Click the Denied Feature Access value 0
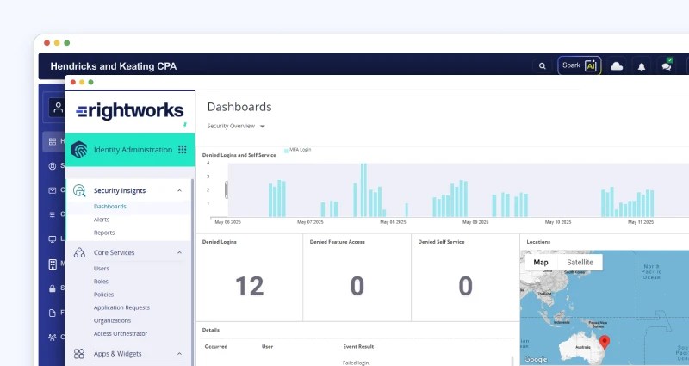The width and height of the screenshot is (689, 366). tap(357, 286)
